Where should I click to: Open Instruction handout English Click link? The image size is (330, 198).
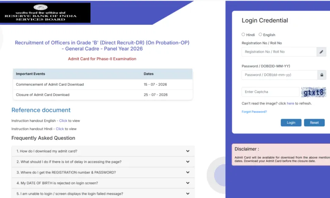63,120
